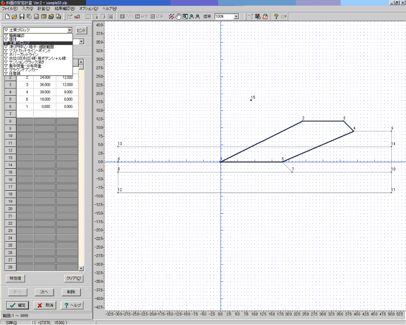Click the 確定 confirm button
The height and width of the screenshot is (325, 406).
(17, 305)
